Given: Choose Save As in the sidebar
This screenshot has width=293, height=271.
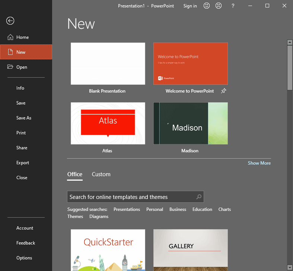Looking at the screenshot, I should [x=24, y=118].
